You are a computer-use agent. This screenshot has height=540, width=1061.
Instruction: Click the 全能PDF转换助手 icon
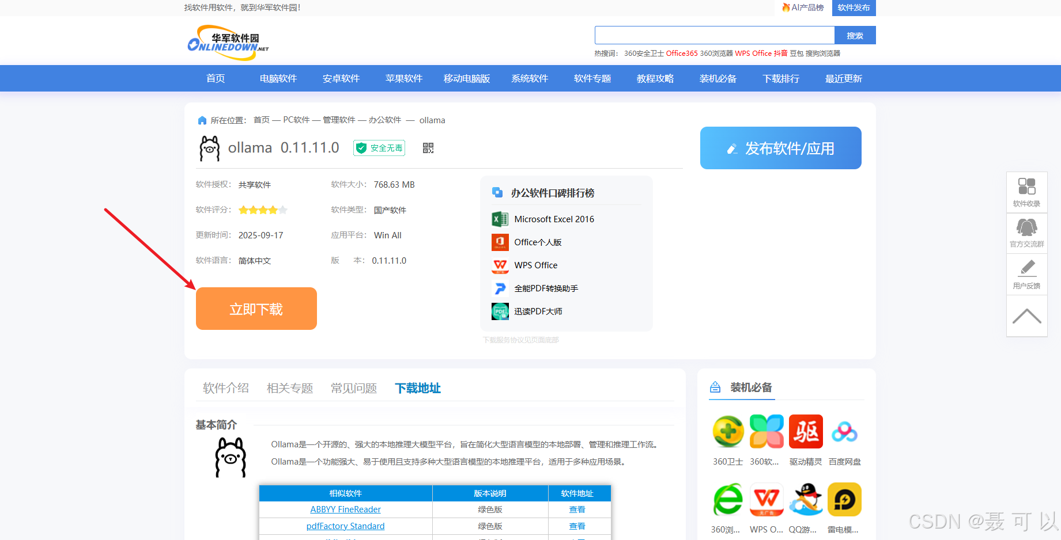[x=500, y=288]
